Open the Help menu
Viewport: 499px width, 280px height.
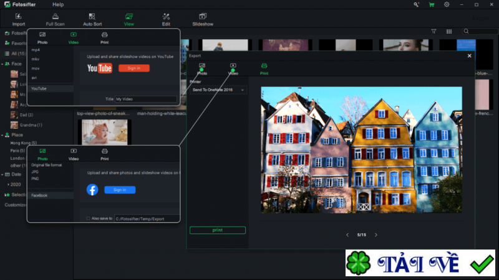point(58,4)
